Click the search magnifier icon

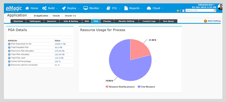(x=215, y=10)
